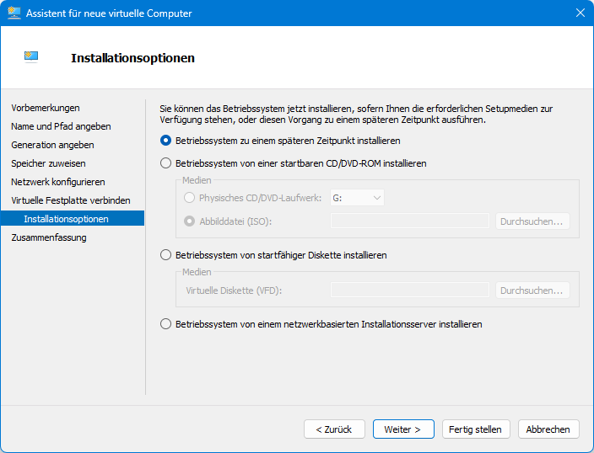Open 'Name und Pfad angeben' step
The width and height of the screenshot is (594, 453).
click(x=61, y=126)
